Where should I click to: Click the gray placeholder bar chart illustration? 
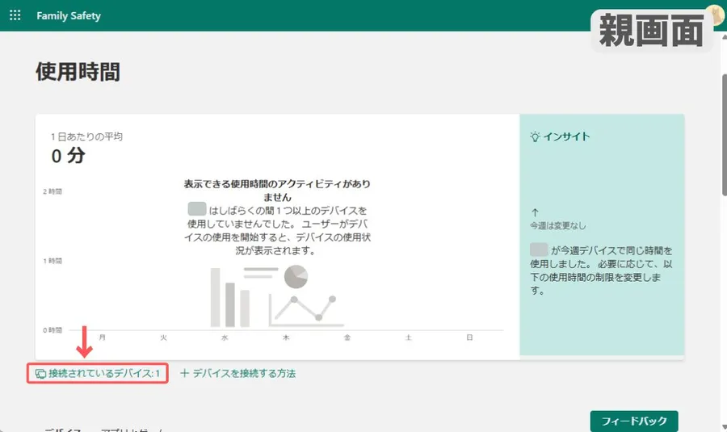click(229, 297)
